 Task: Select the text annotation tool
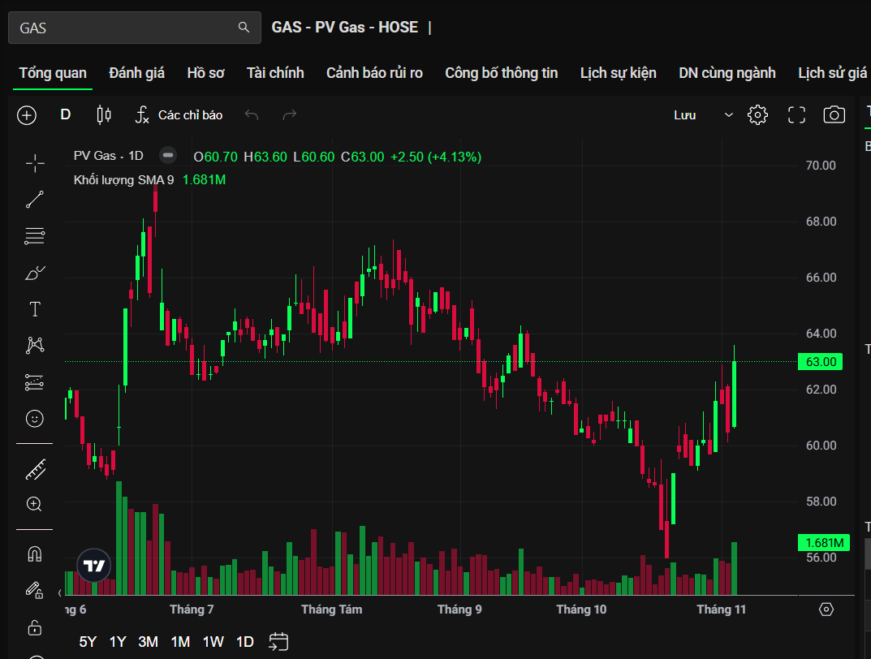[x=35, y=309]
